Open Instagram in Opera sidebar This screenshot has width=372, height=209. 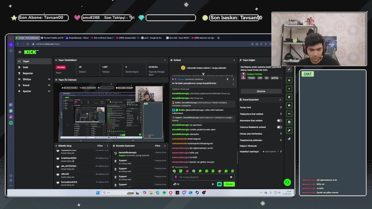click(11, 117)
